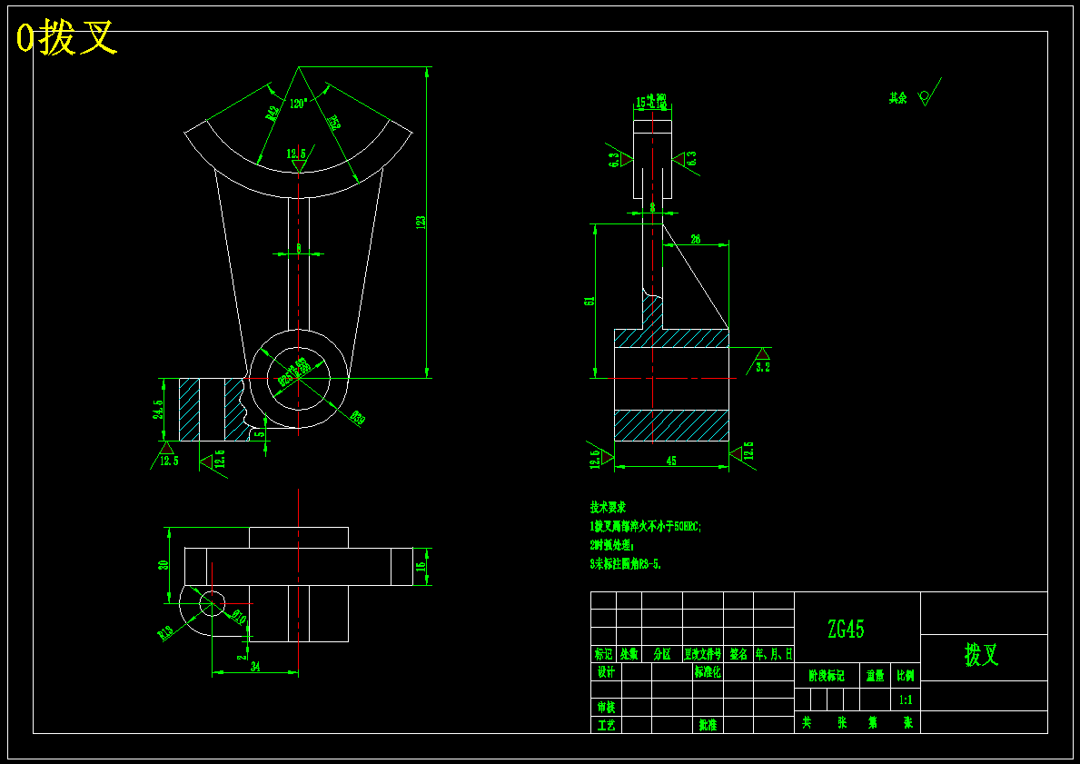
Task: Pick the roughness symbol beside 其余
Action: [929, 93]
